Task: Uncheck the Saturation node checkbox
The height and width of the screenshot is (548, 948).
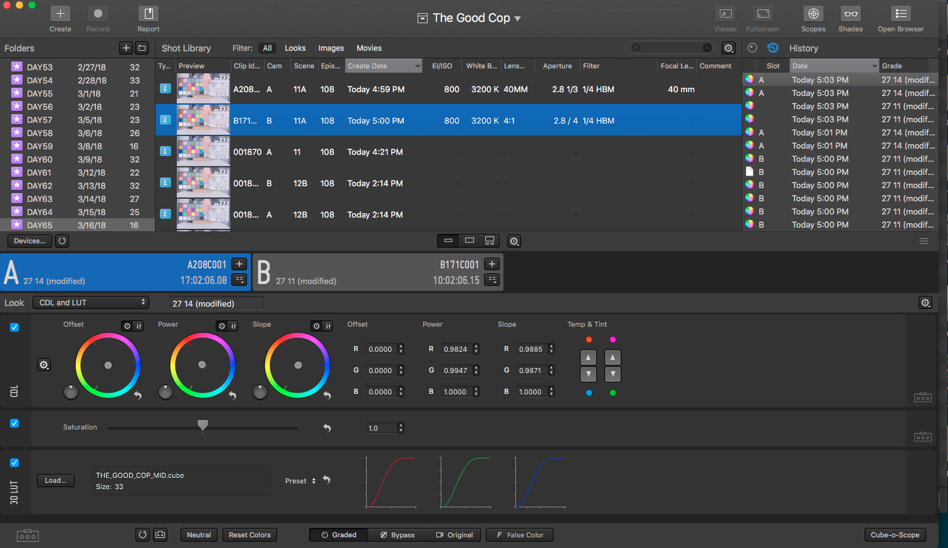Action: (x=14, y=423)
